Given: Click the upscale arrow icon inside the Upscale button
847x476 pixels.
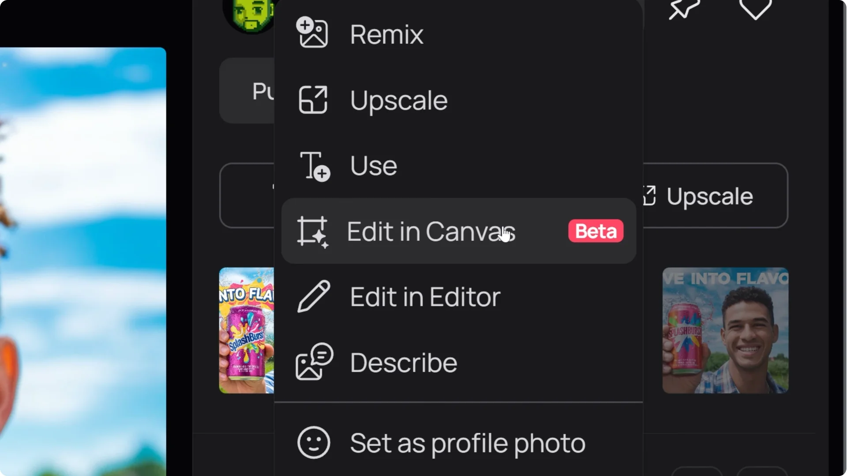Looking at the screenshot, I should [x=649, y=195].
